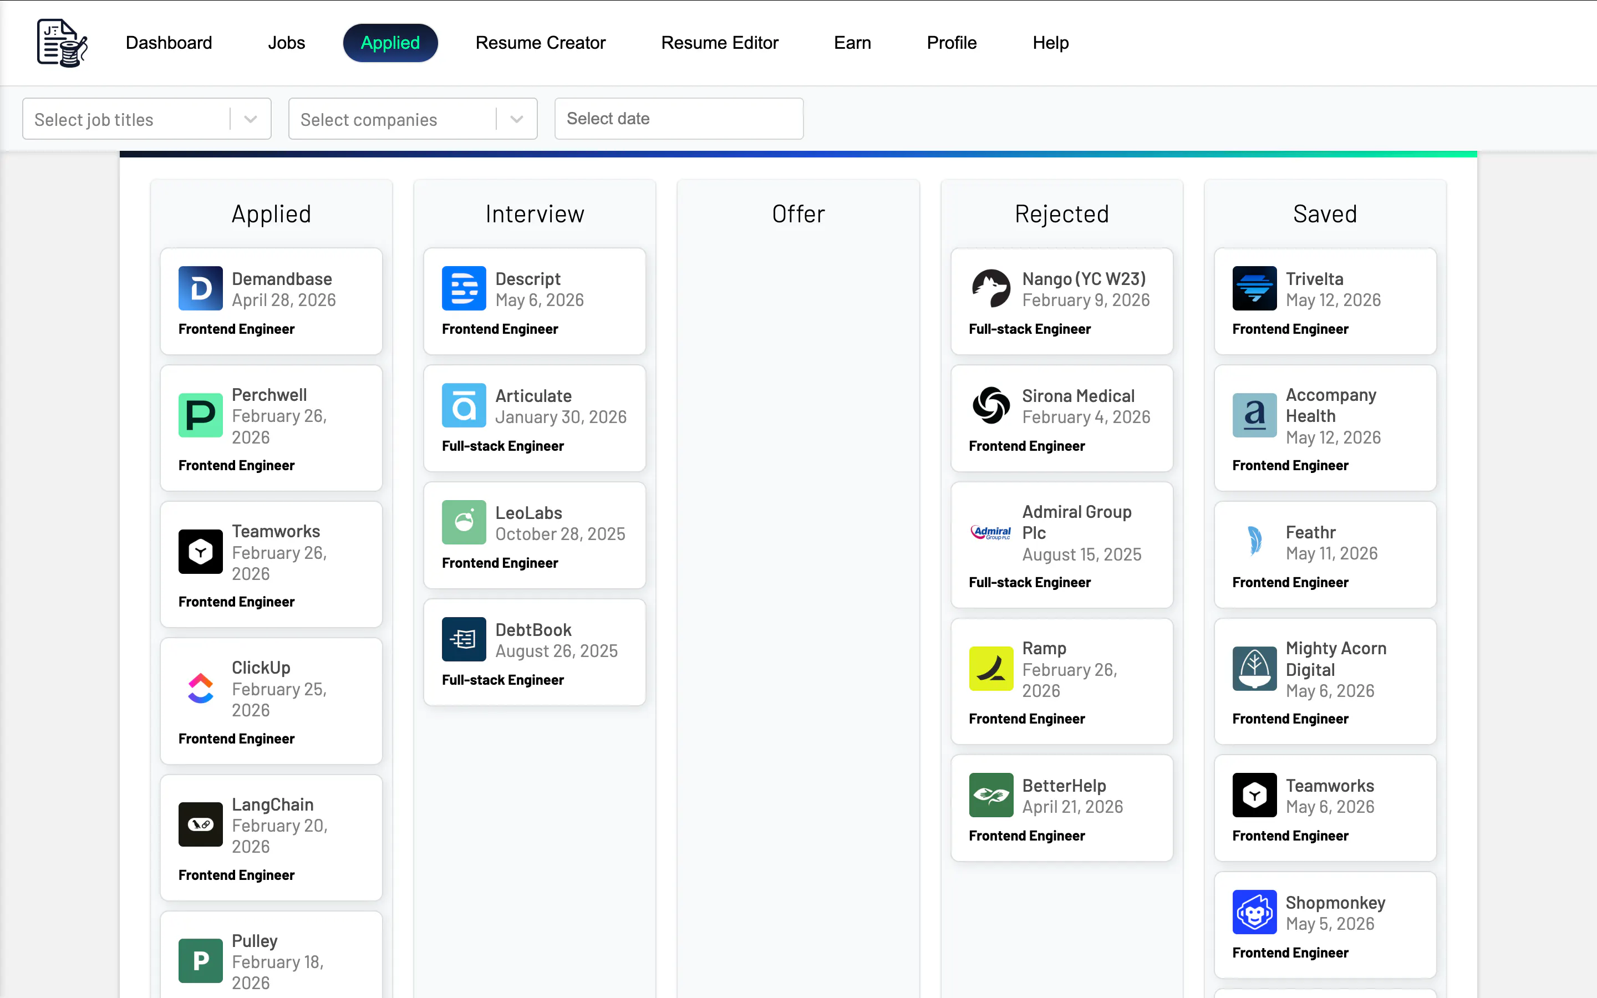The height and width of the screenshot is (998, 1597).
Task: Click the Trivelta company logo
Action: 1254,288
